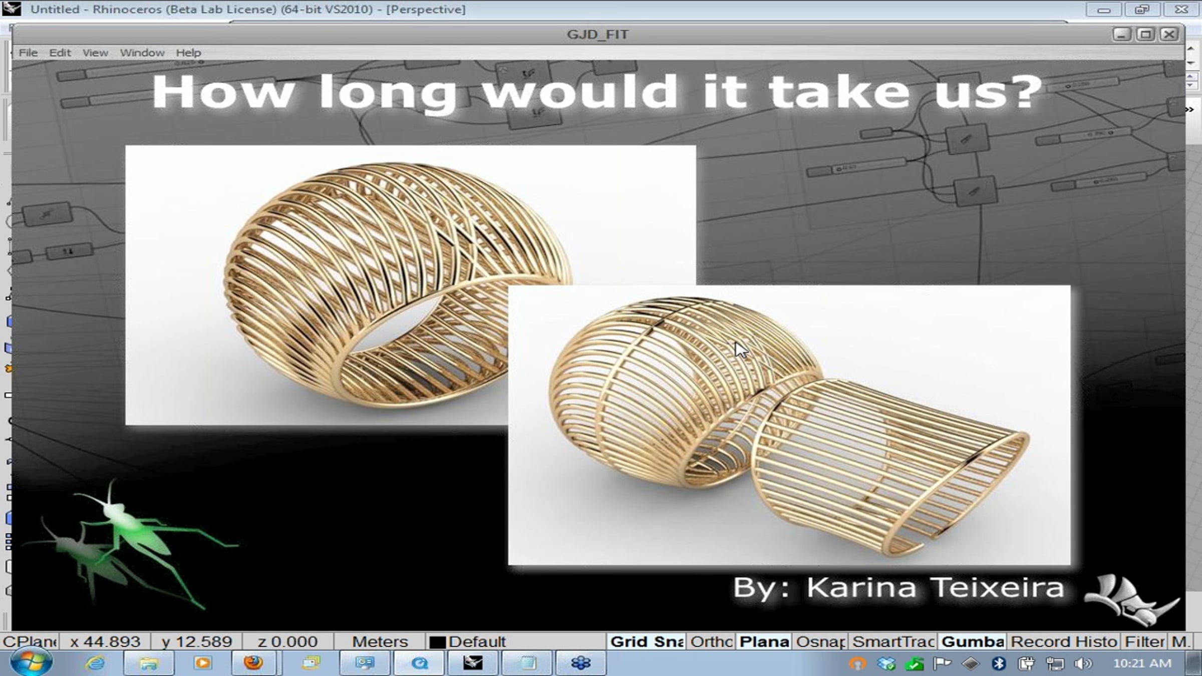Switch to the Rhinoceros taskbar icon
Screen dimensions: 1202x676
point(473,663)
